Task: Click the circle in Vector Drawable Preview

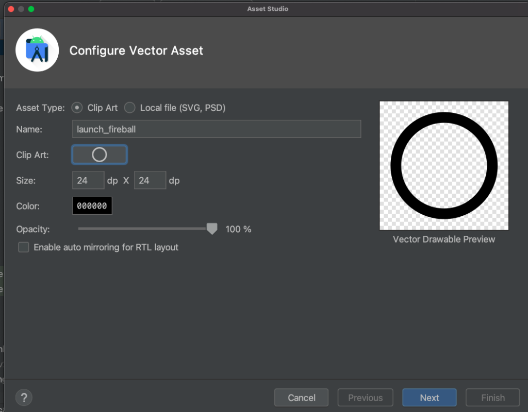Action: point(444,166)
